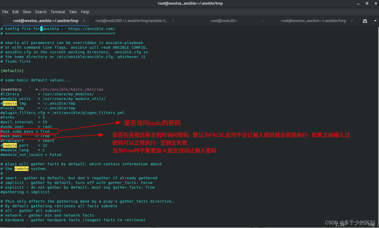Viewport: 379px width, 228px height.
Task: Click the #module_lang = C line
Action: click(23, 150)
